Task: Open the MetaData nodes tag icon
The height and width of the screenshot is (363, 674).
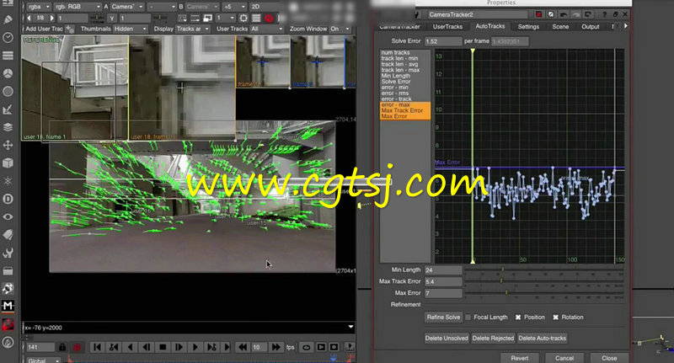Action: 8,234
